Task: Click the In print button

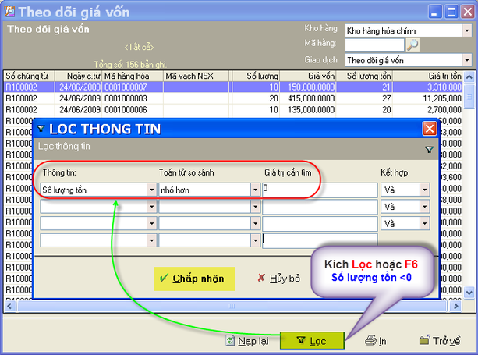Action: (376, 341)
